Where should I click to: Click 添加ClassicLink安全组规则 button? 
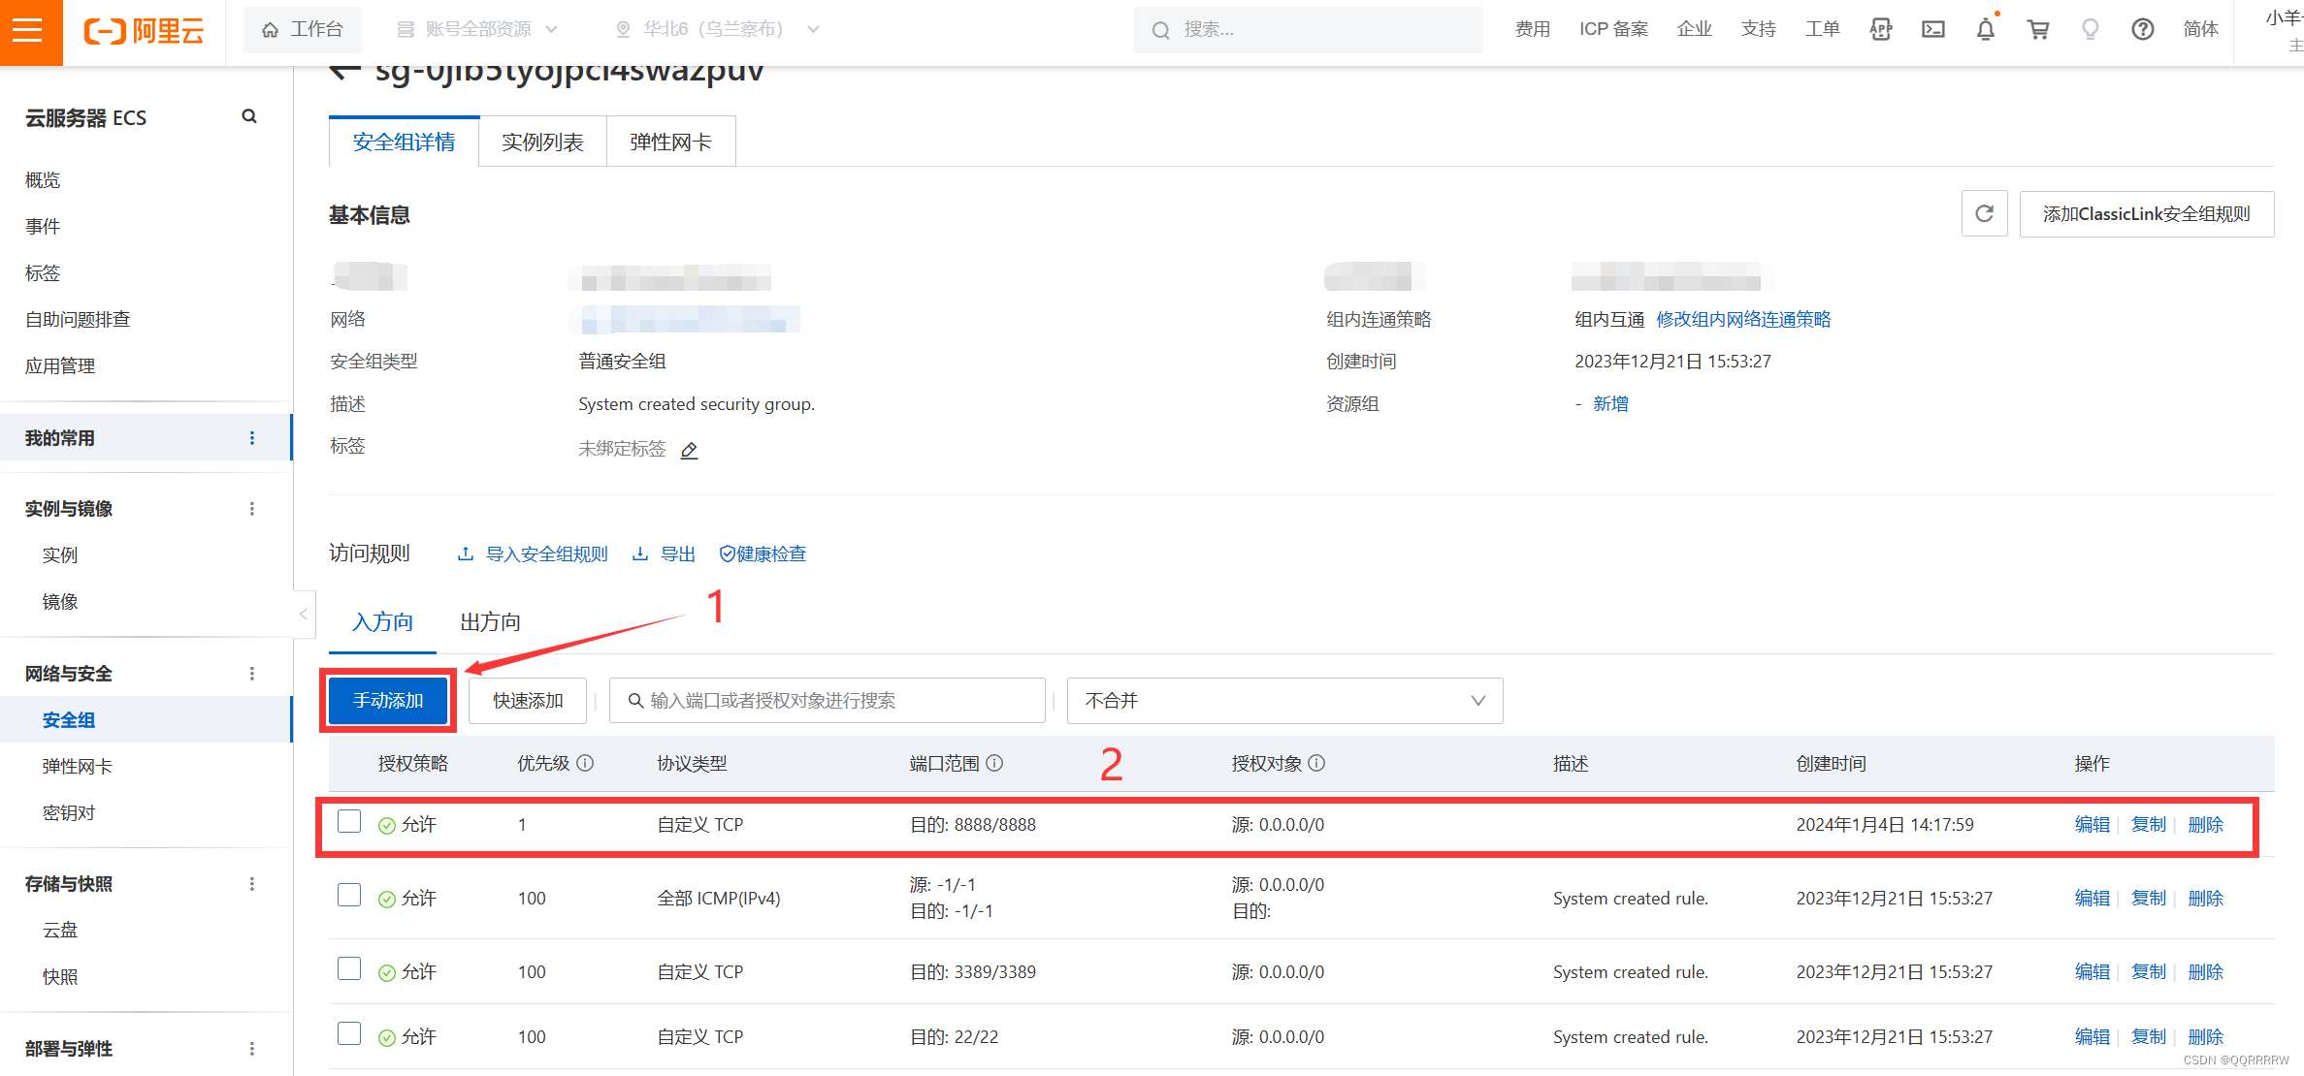2146,213
